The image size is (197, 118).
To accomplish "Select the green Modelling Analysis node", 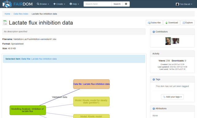I will pos(28,110).
